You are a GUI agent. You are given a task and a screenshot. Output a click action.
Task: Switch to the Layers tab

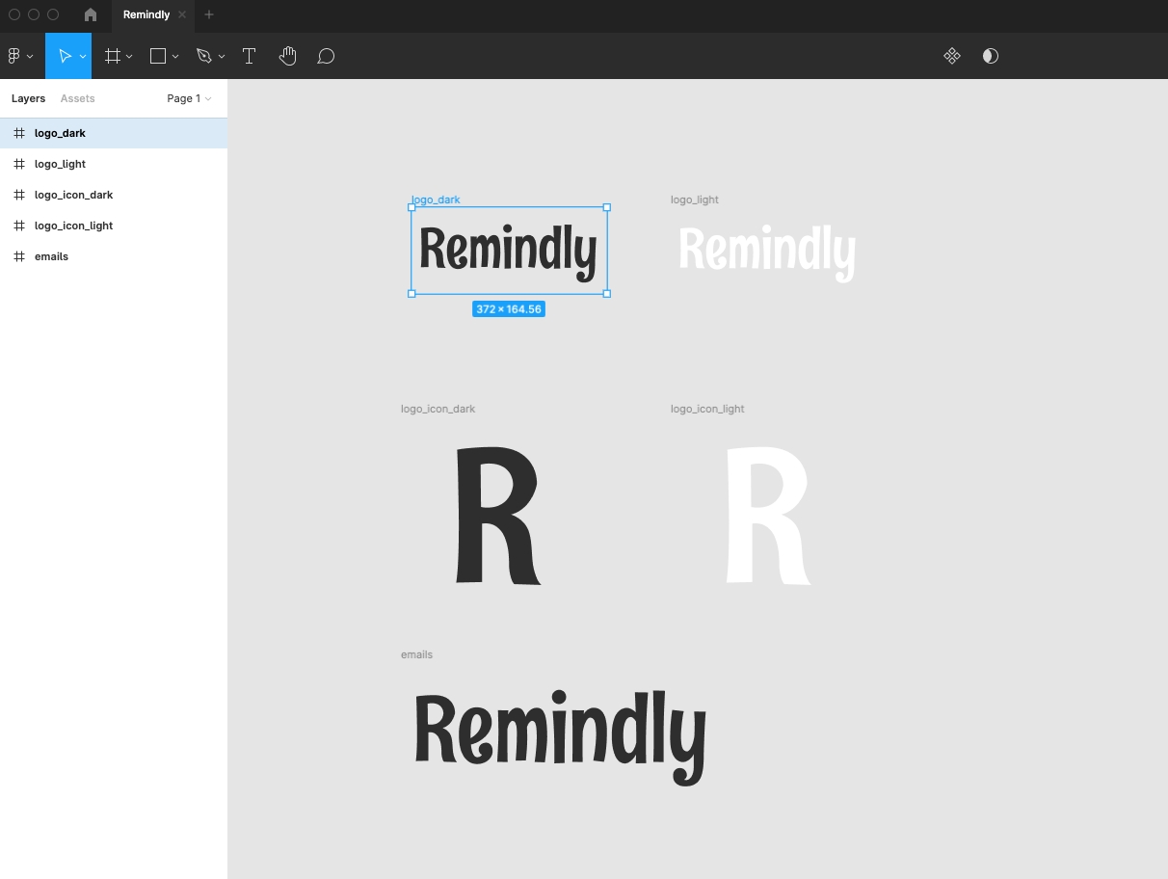[28, 98]
